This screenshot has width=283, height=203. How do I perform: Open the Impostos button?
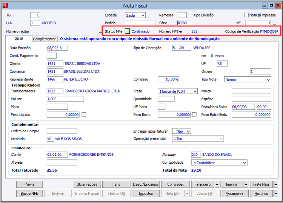(x=146, y=194)
